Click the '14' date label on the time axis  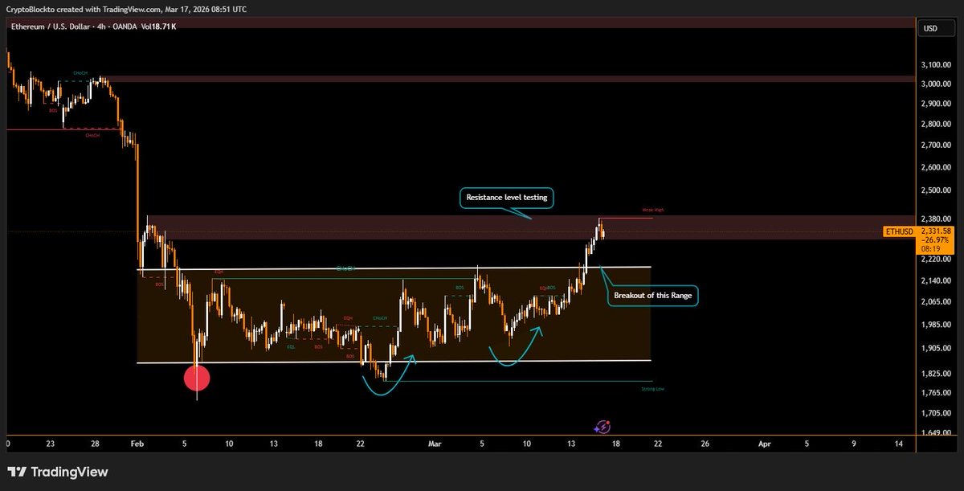click(x=898, y=444)
